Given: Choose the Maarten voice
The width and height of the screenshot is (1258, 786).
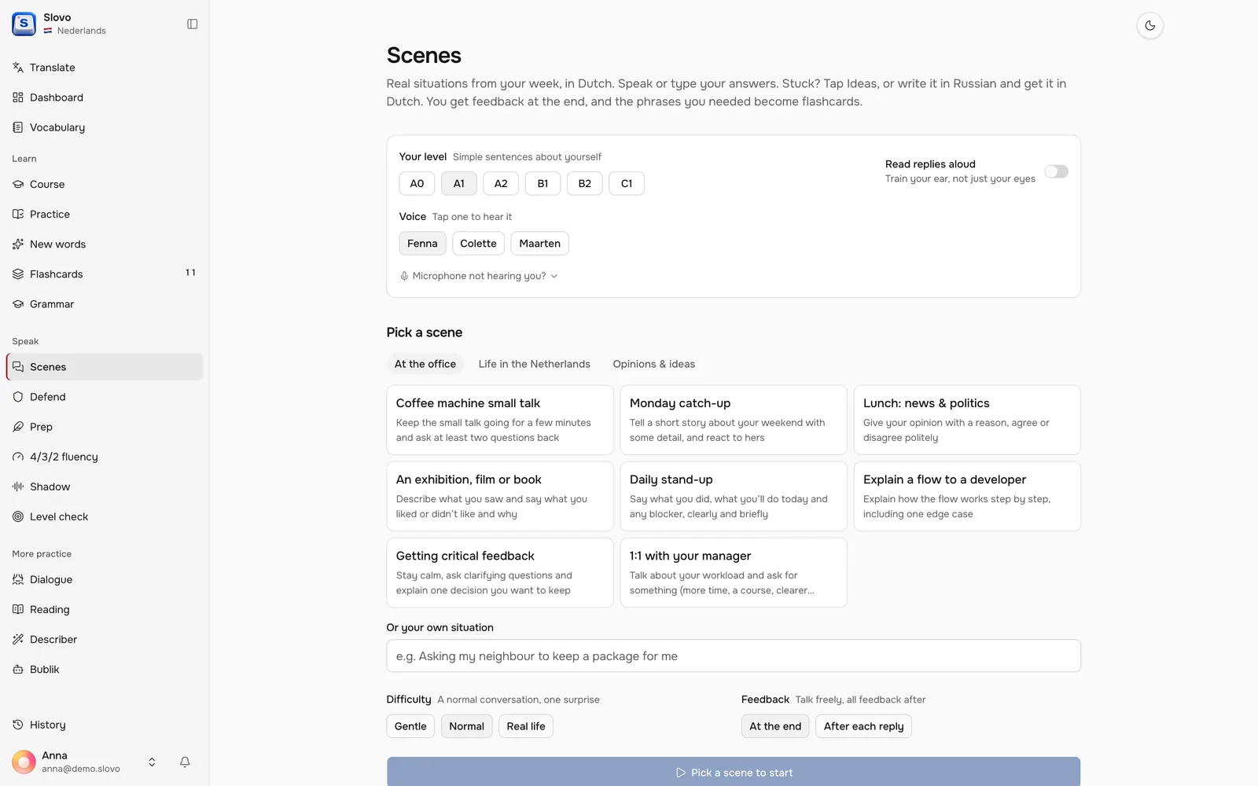Looking at the screenshot, I should click(x=539, y=244).
